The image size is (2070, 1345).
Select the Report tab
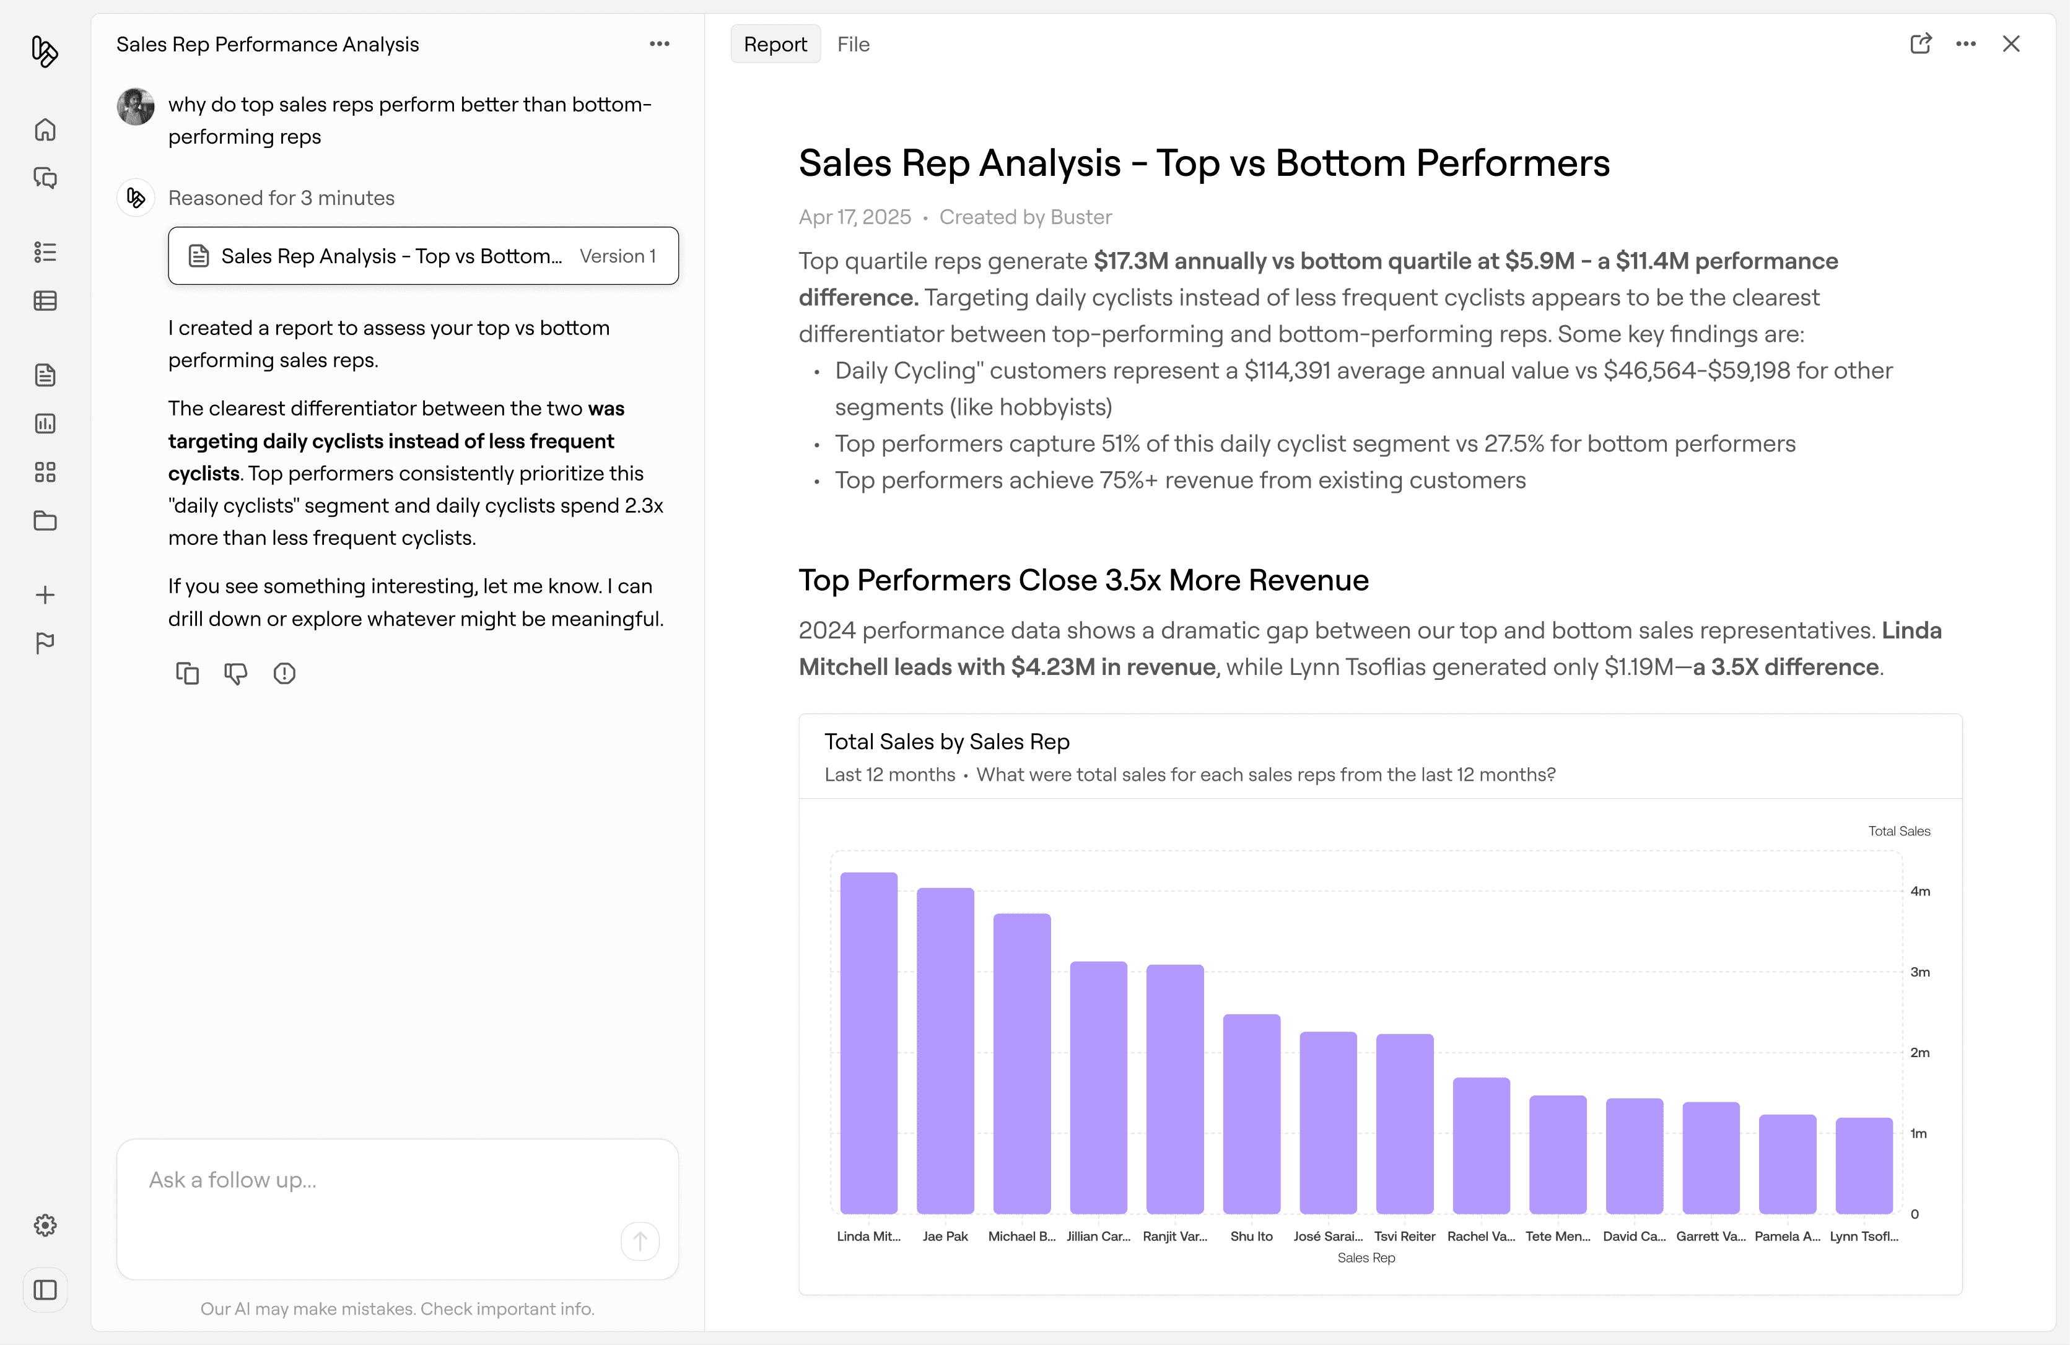[x=775, y=45]
